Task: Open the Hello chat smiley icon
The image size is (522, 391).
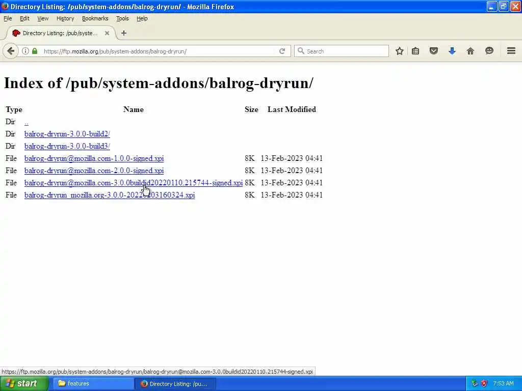Action: tap(489, 51)
